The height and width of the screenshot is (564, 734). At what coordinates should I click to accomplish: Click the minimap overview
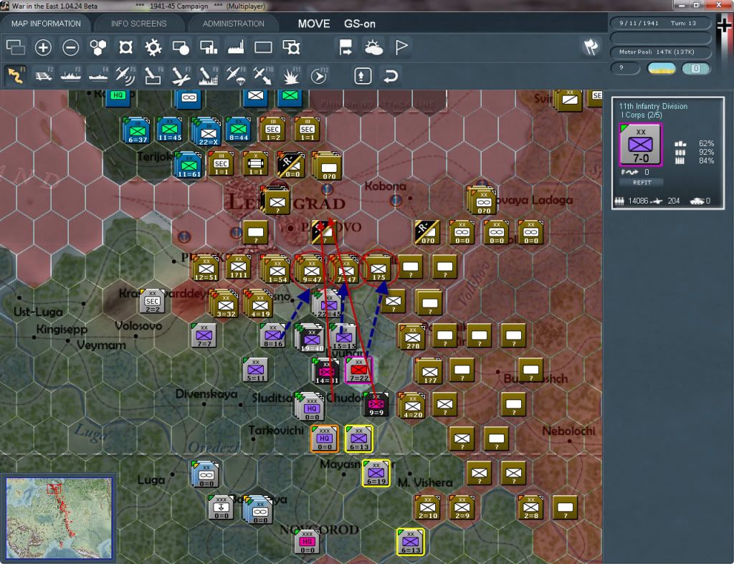tap(59, 517)
